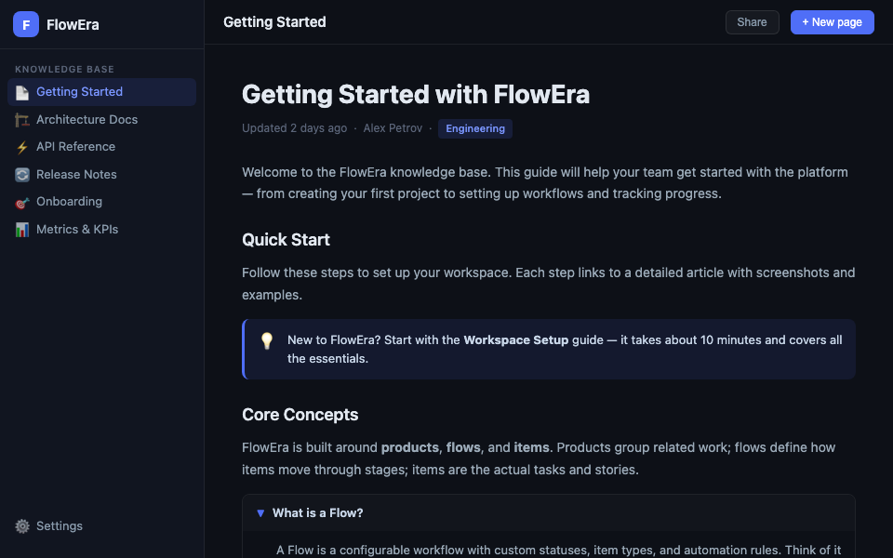The image size is (893, 558).
Task: Go to Release Notes in sidebar
Action: click(x=76, y=175)
